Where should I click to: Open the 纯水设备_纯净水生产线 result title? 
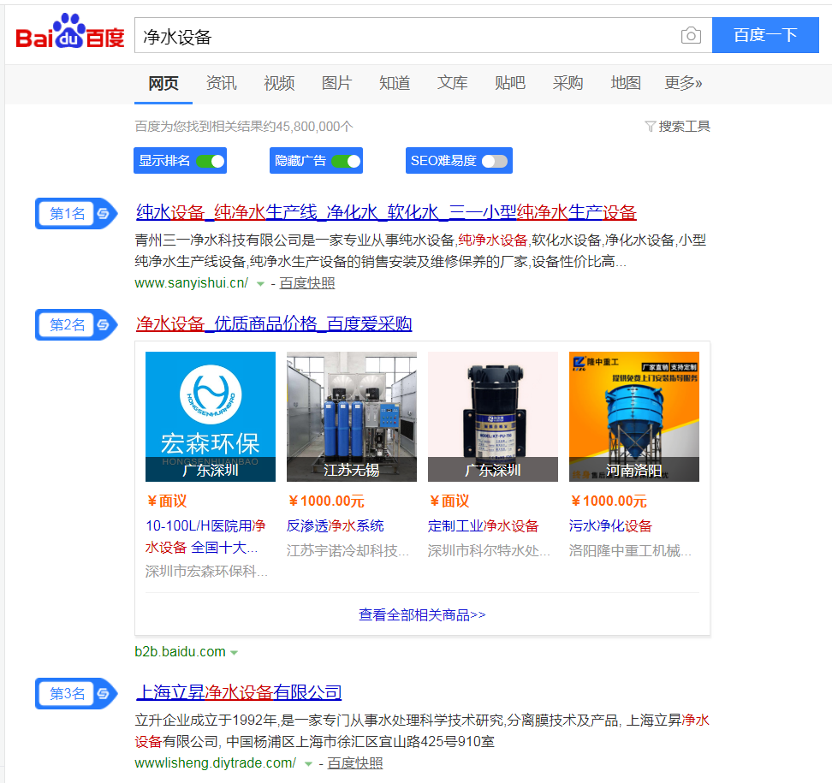pyautogui.click(x=386, y=212)
